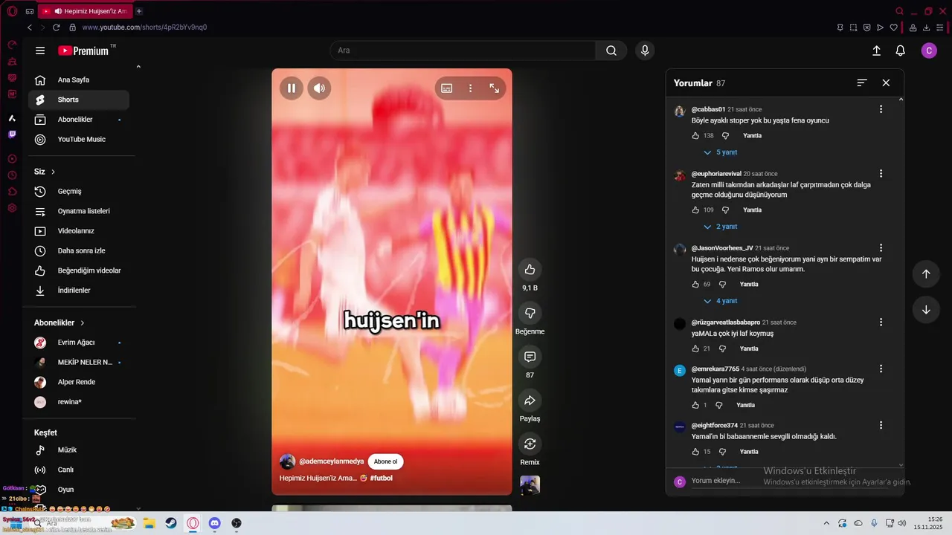Open YouTube Music in the sidebar

pyautogui.click(x=79, y=139)
